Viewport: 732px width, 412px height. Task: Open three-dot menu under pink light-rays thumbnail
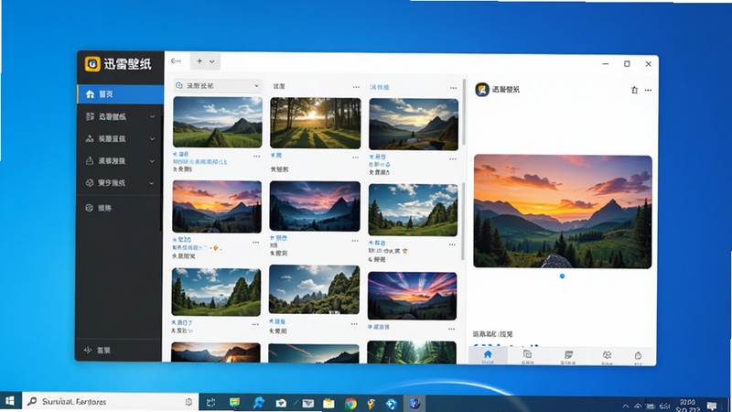pos(451,329)
